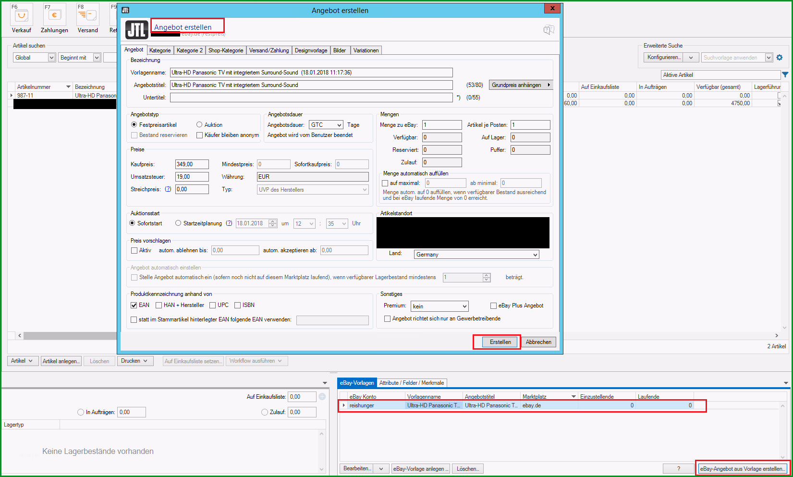Screen dimensions: 793x477
Task: Open the Global search scope dropdown
Action: pos(35,58)
